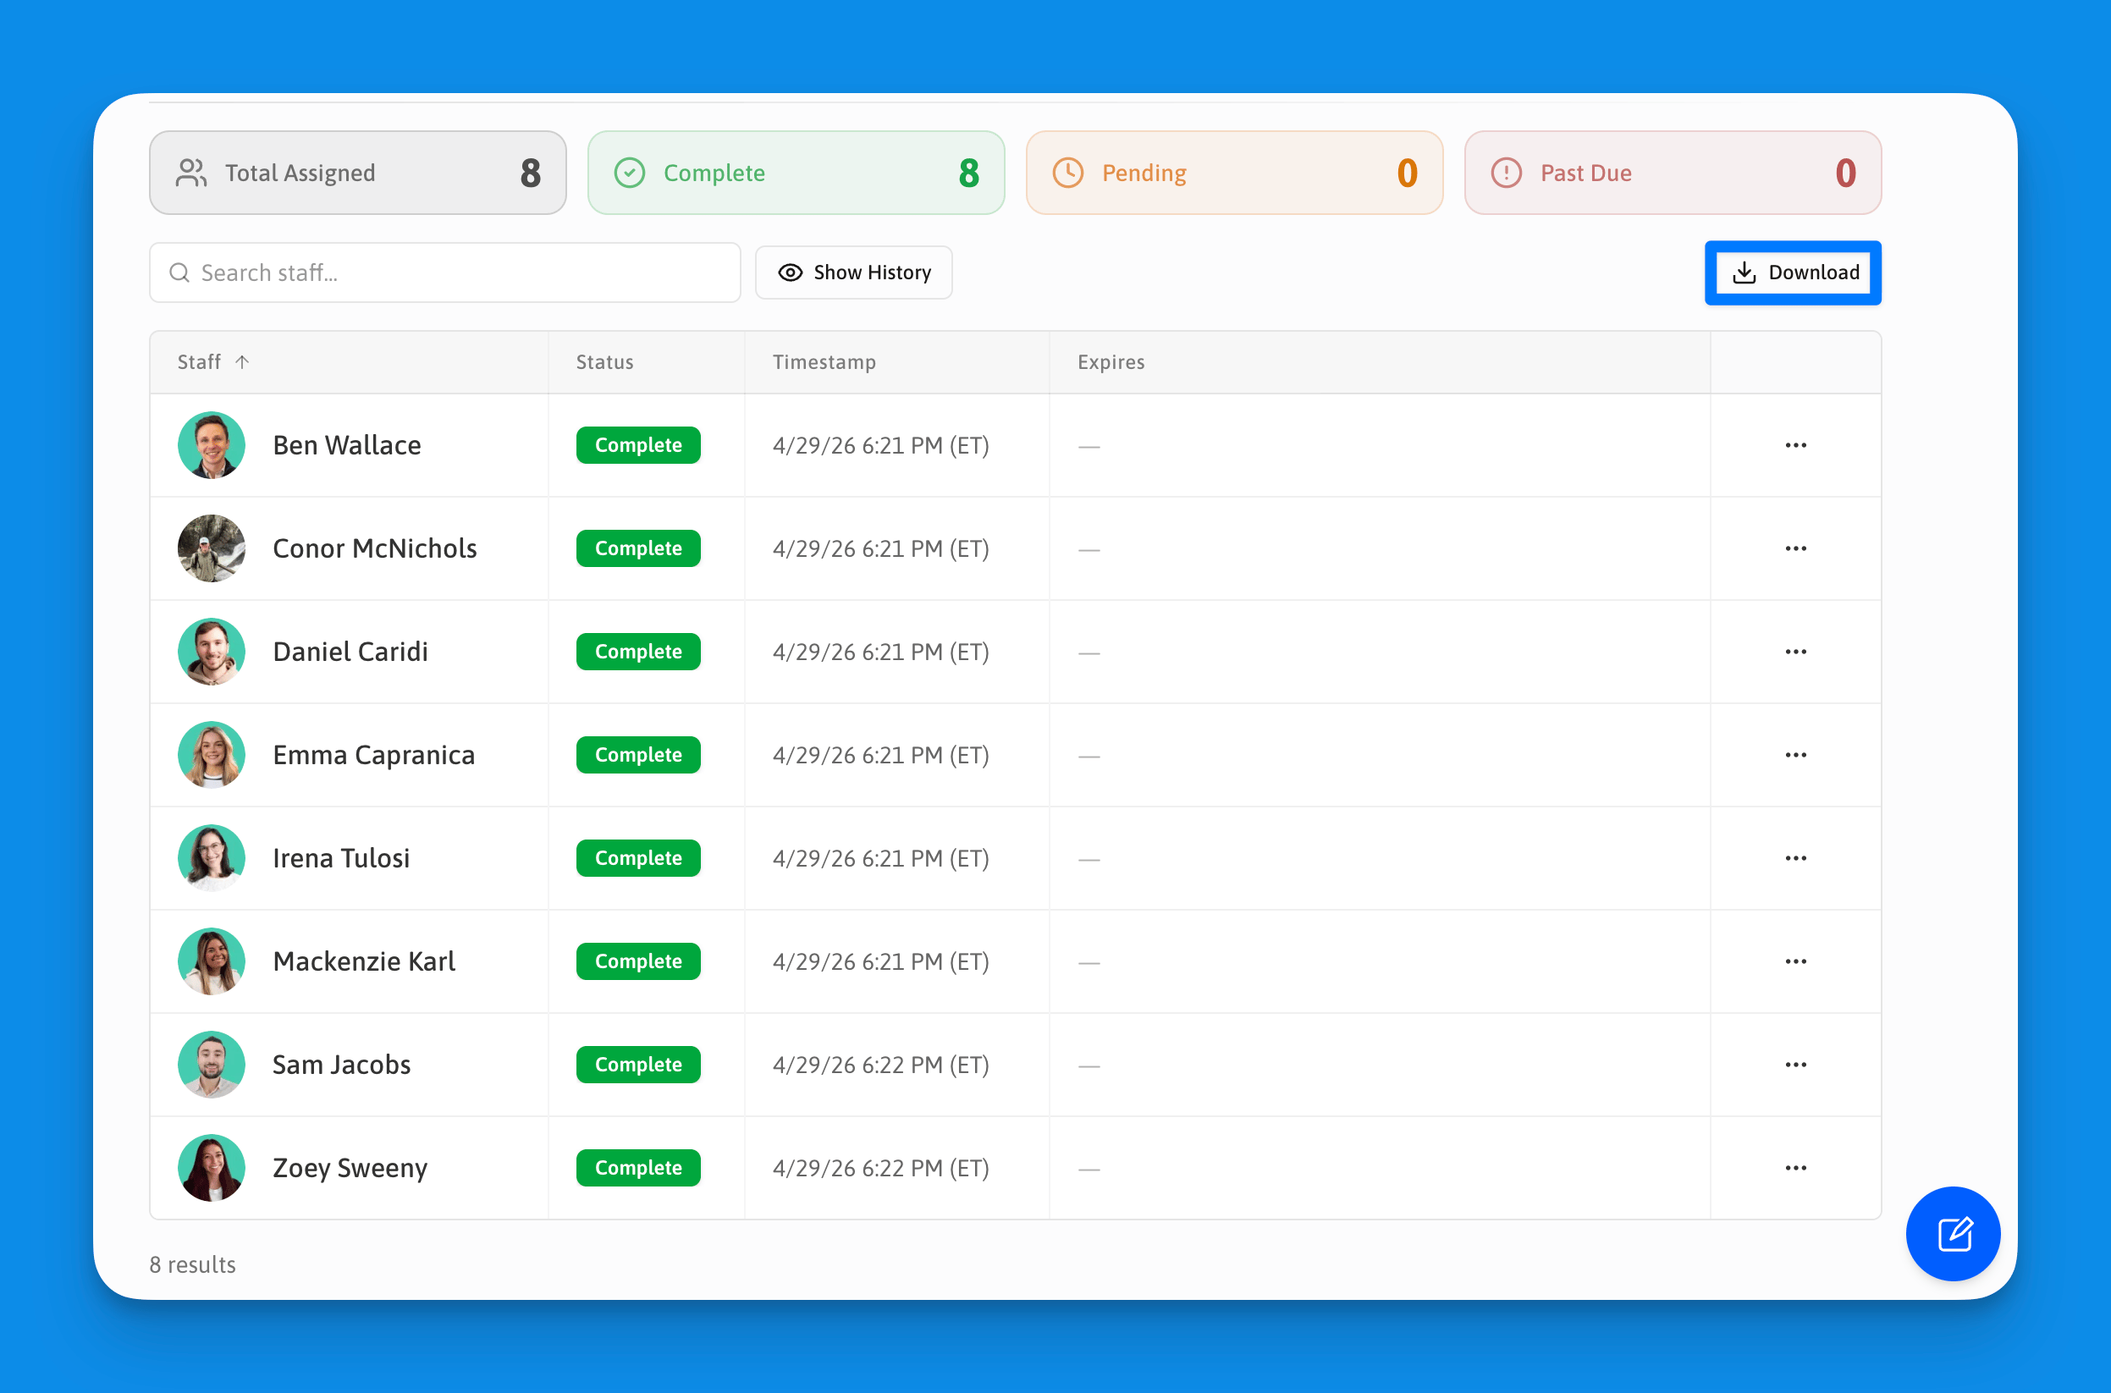Filter by Past Due card
Viewport: 2111px width, 1393px height.
coord(1672,173)
